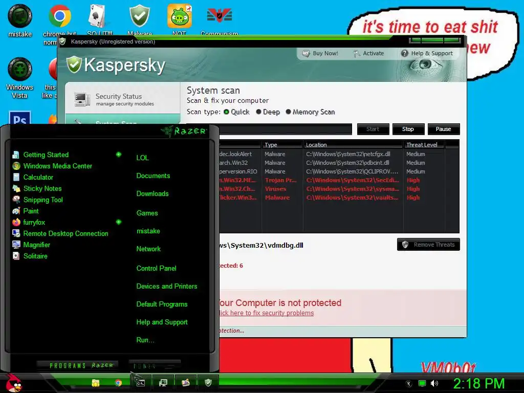Image resolution: width=524 pixels, height=393 pixels.
Task: Click Remove Threats button
Action: [x=428, y=244]
